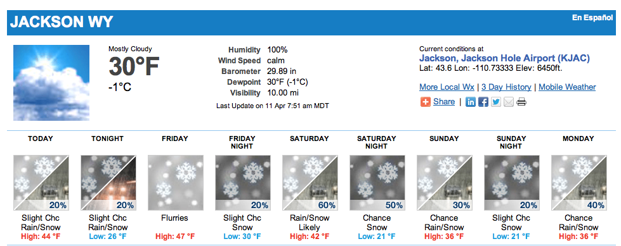Click the printer icon
The width and height of the screenshot is (621, 246).
tap(521, 102)
